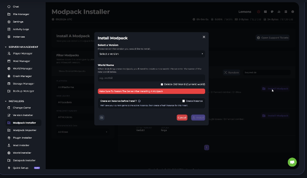
Task: Switch to the Activity Logs page
Action: 20,29
